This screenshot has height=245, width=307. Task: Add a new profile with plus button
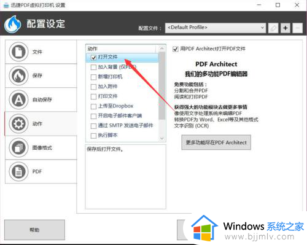[x=286, y=28]
